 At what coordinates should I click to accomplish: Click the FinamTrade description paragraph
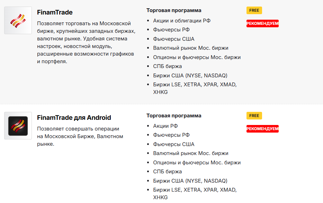[86, 42]
